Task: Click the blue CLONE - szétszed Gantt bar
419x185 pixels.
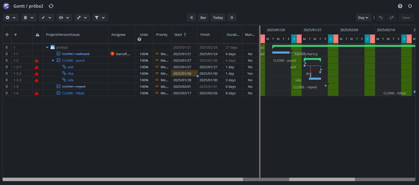Action: (x=281, y=52)
